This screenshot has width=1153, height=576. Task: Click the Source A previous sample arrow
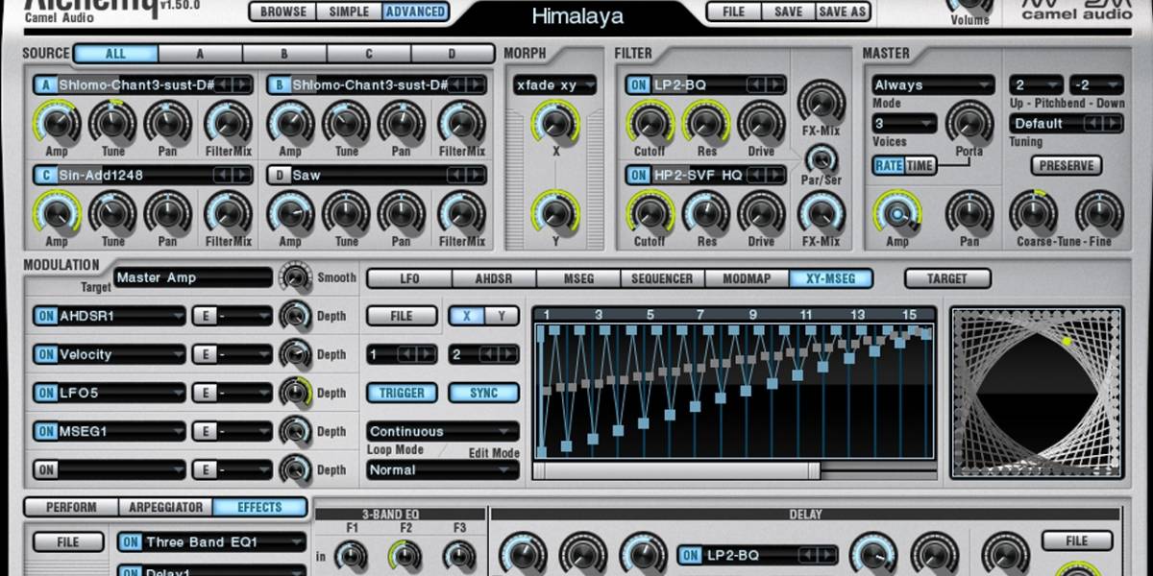(x=223, y=84)
